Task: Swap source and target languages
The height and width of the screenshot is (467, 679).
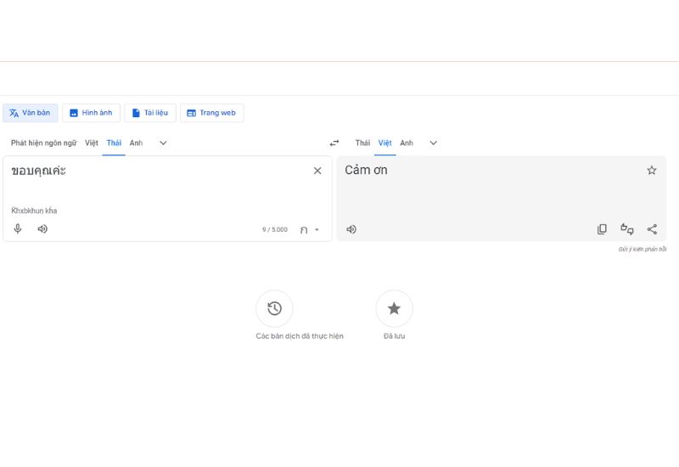Action: [334, 143]
